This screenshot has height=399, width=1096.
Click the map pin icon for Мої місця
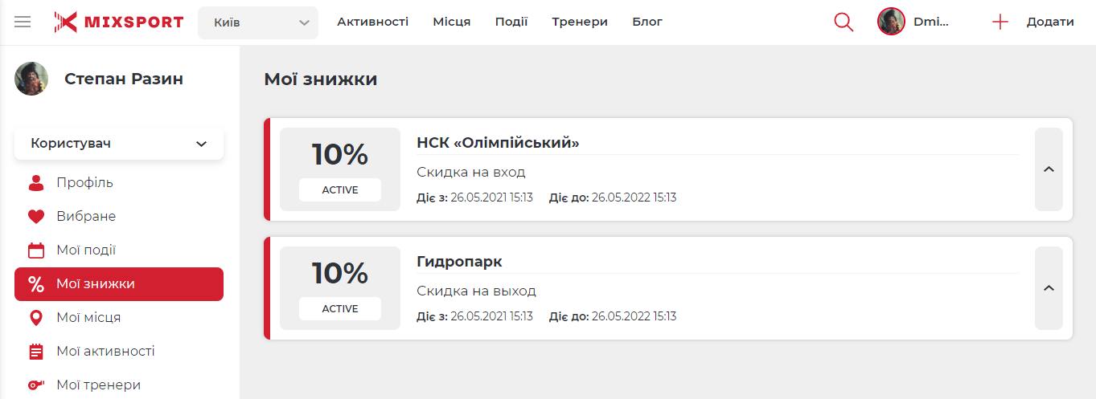(x=36, y=318)
